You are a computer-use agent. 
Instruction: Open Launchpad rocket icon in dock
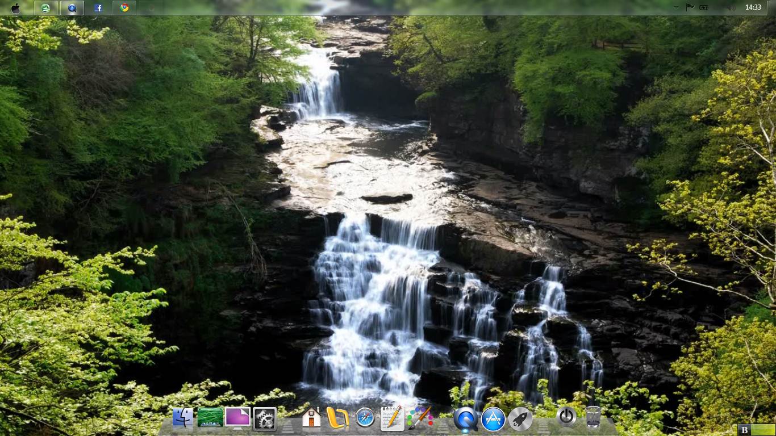[520, 420]
